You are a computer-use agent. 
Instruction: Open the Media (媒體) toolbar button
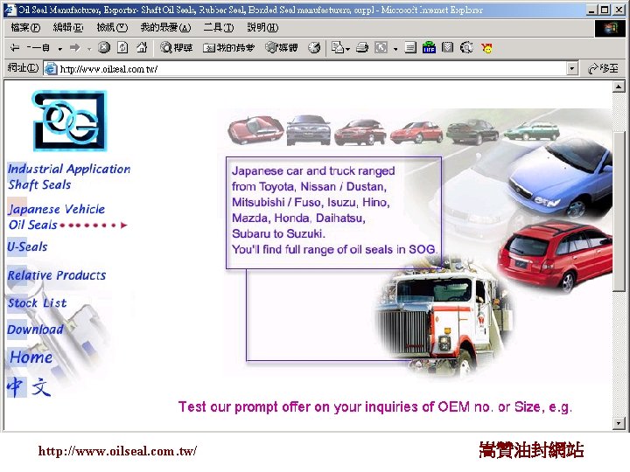coord(281,48)
